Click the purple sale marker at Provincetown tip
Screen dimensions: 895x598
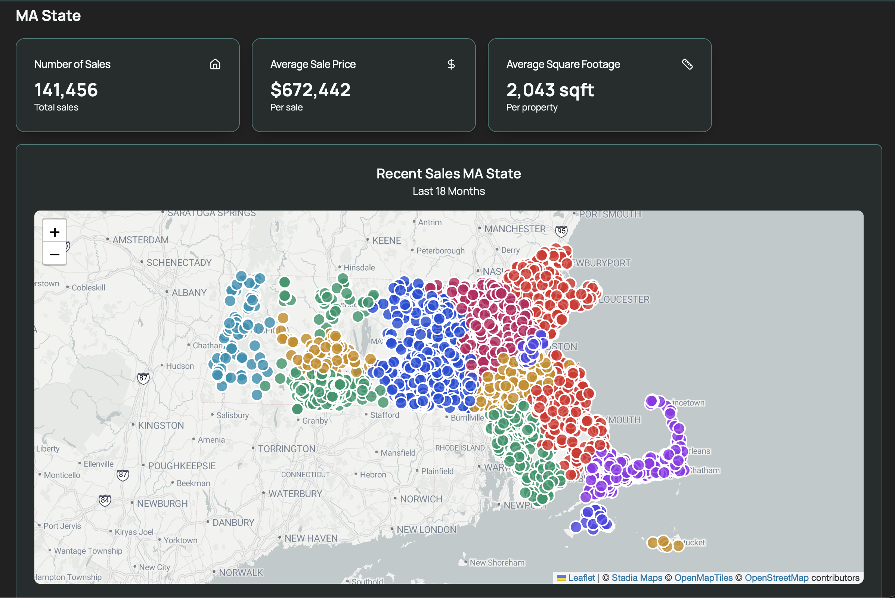(651, 401)
